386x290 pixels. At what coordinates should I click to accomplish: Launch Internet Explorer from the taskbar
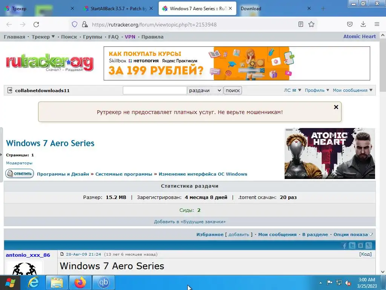(34, 282)
